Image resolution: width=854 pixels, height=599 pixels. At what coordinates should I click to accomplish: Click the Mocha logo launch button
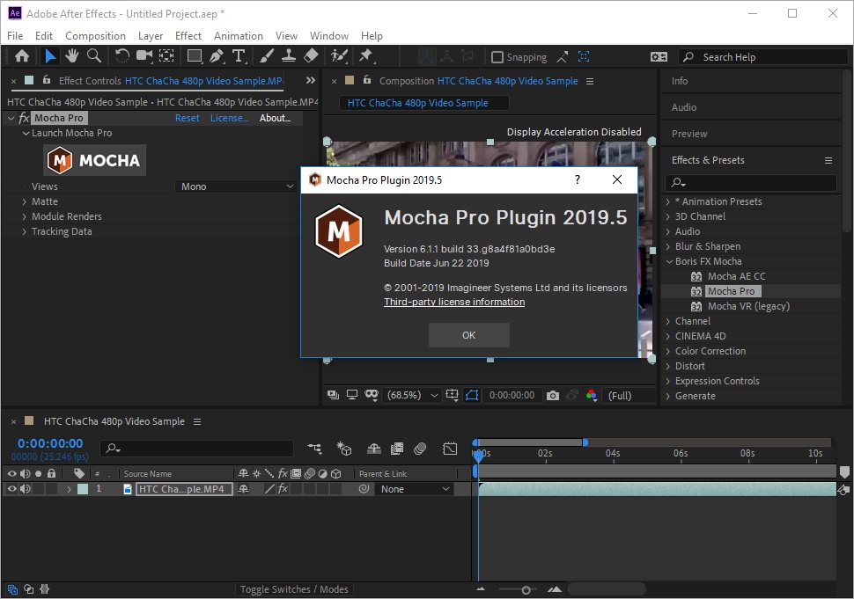95,160
